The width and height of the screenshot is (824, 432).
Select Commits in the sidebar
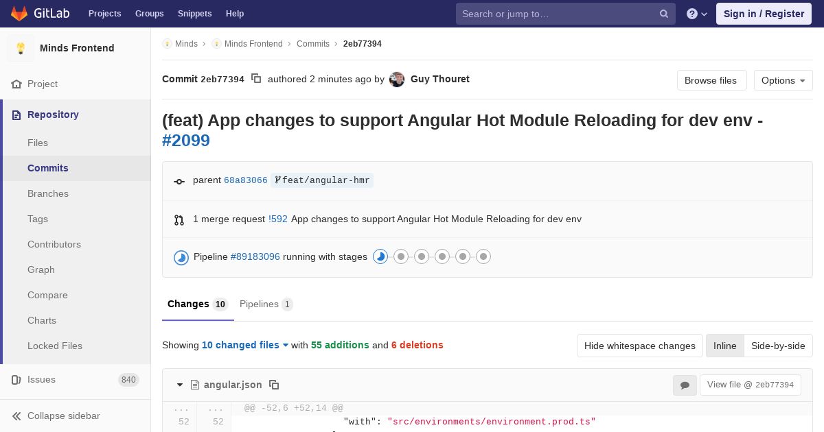tap(48, 169)
